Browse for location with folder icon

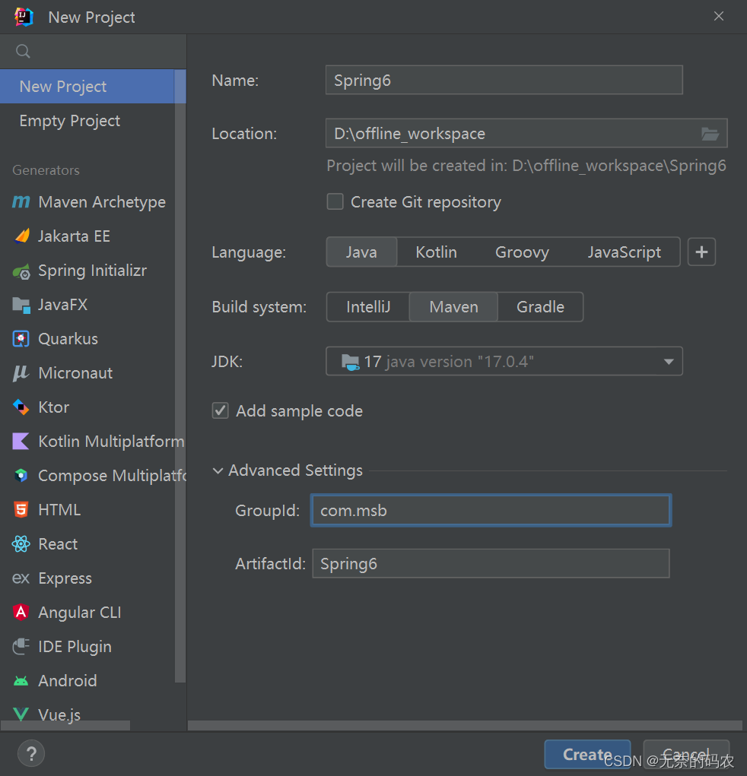pyautogui.click(x=710, y=134)
